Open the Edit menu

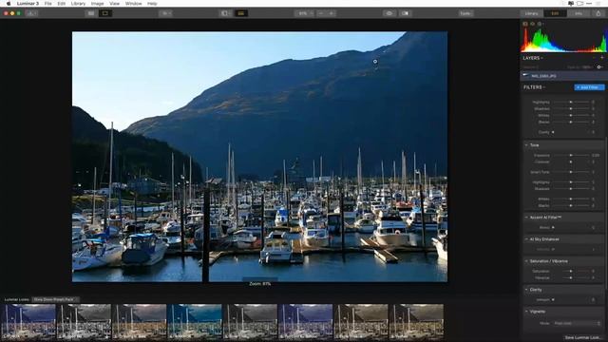pyautogui.click(x=61, y=4)
